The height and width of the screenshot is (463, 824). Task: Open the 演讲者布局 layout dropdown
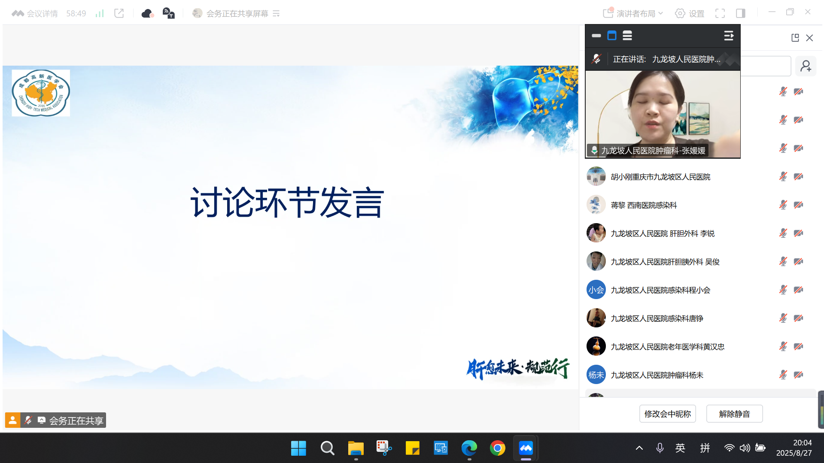pyautogui.click(x=631, y=13)
